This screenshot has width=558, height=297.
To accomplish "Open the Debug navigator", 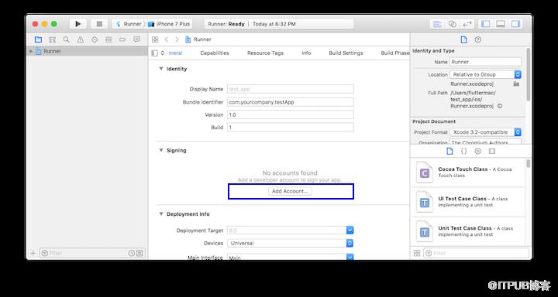I will tap(108, 39).
